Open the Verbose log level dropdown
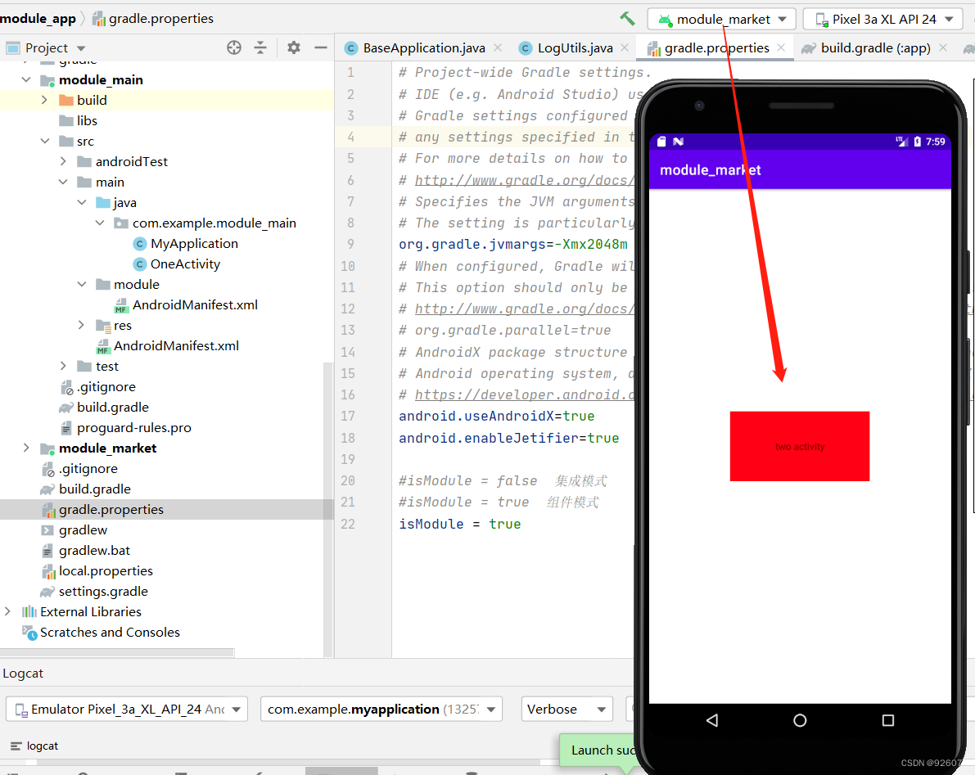 pos(566,710)
